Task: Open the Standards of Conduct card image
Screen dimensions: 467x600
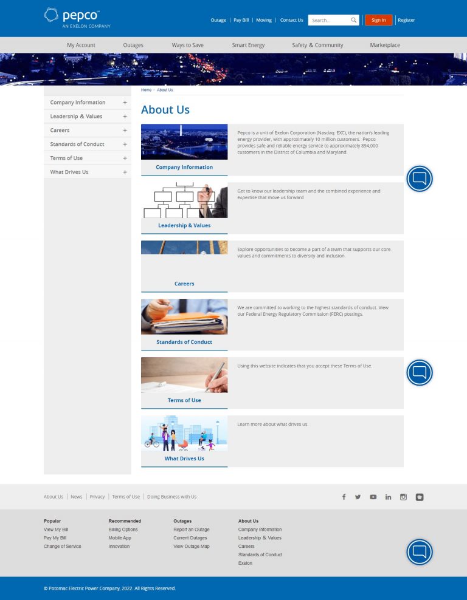Action: pos(184,316)
